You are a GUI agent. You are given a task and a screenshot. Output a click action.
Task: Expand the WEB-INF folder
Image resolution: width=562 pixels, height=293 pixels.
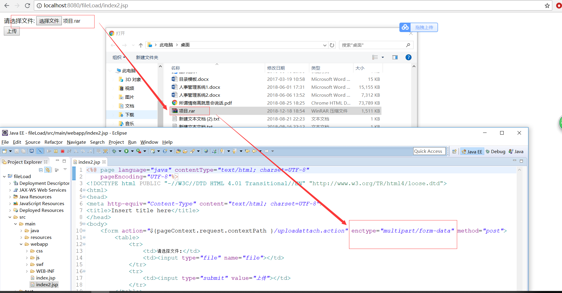[27, 271]
